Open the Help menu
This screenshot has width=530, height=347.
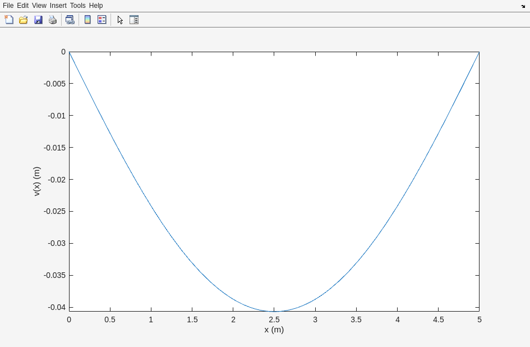click(96, 6)
